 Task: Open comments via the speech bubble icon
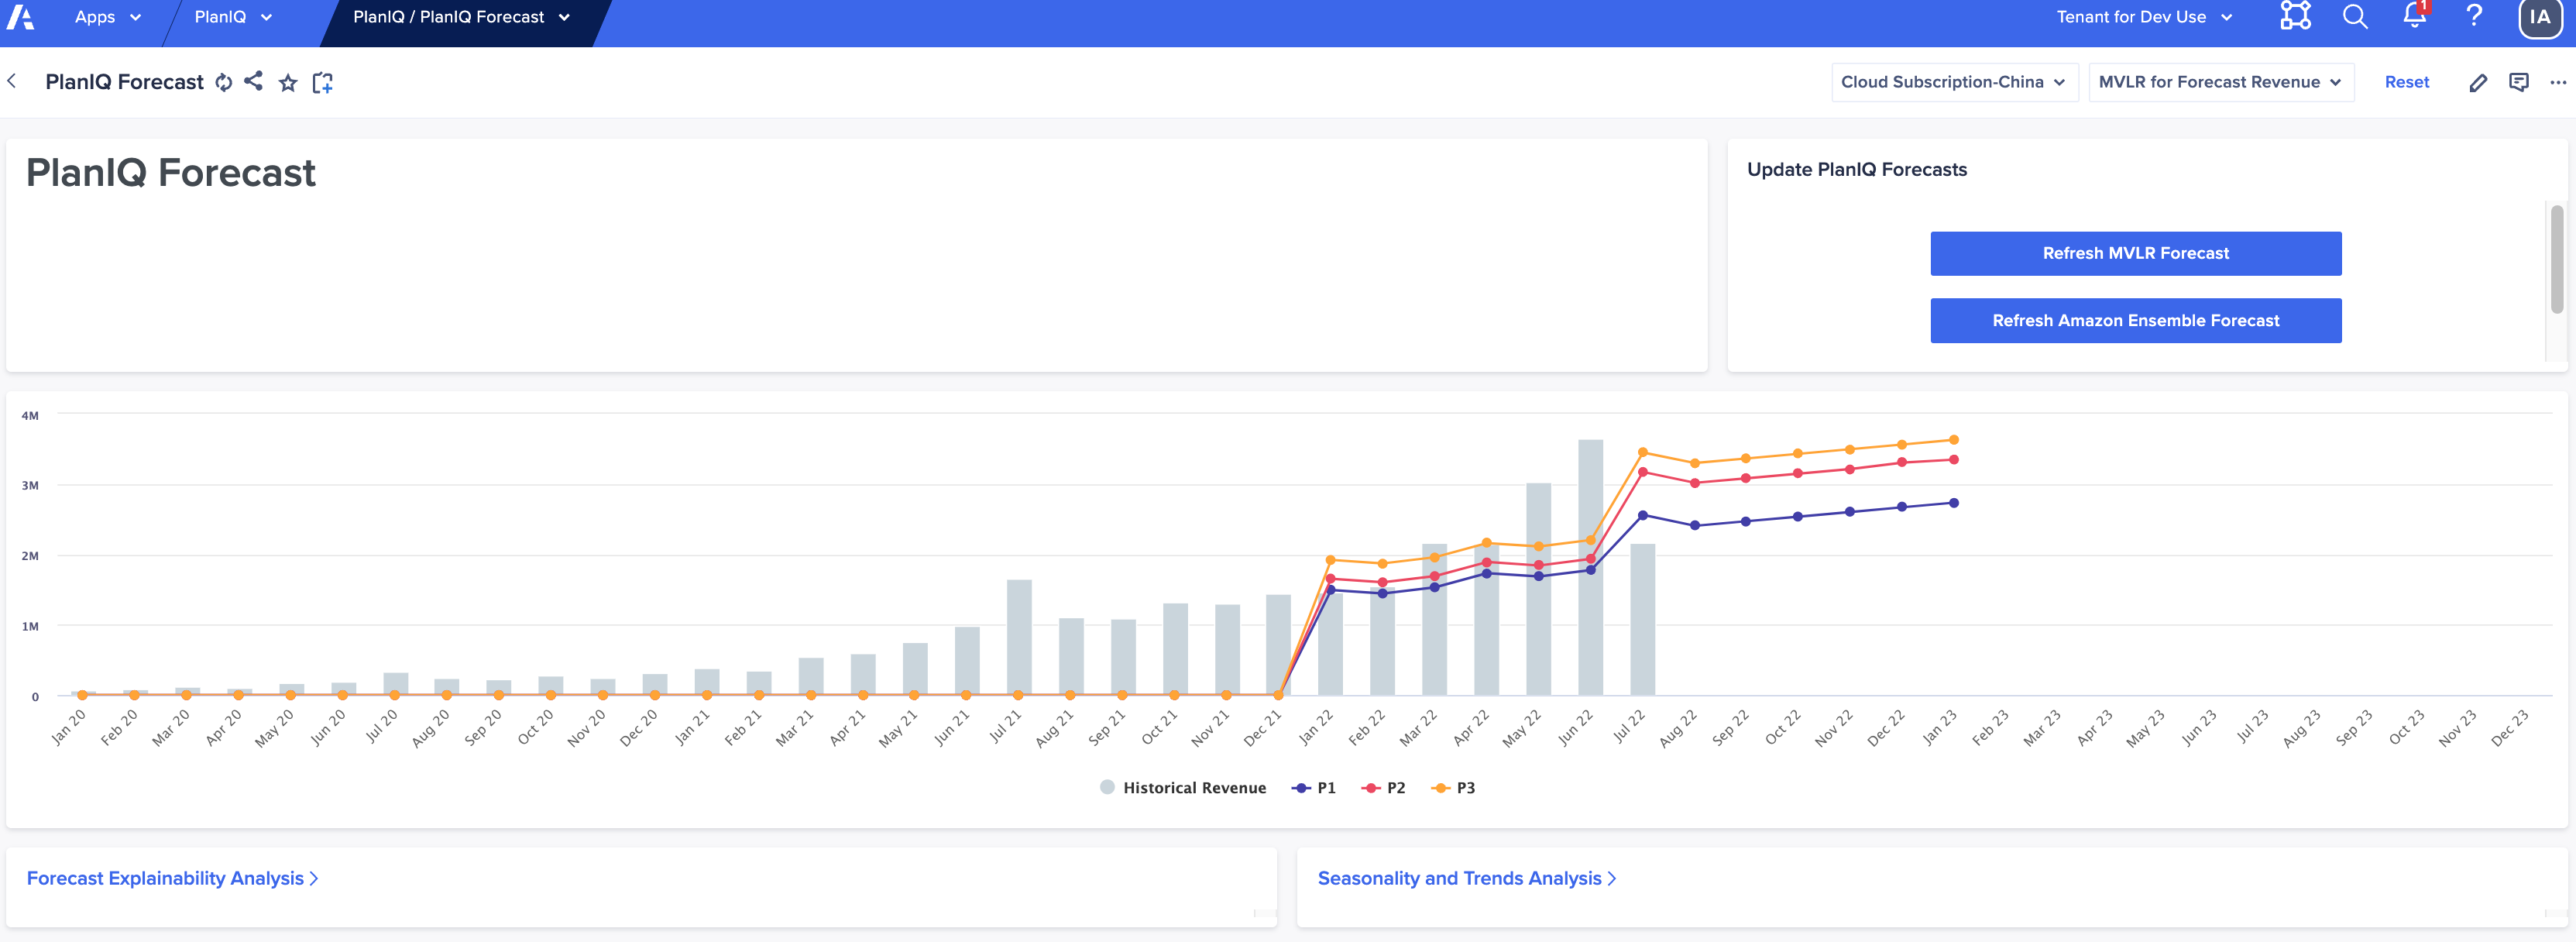[2518, 82]
